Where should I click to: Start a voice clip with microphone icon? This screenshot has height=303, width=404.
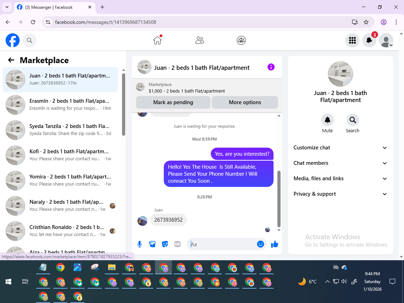pos(139,244)
